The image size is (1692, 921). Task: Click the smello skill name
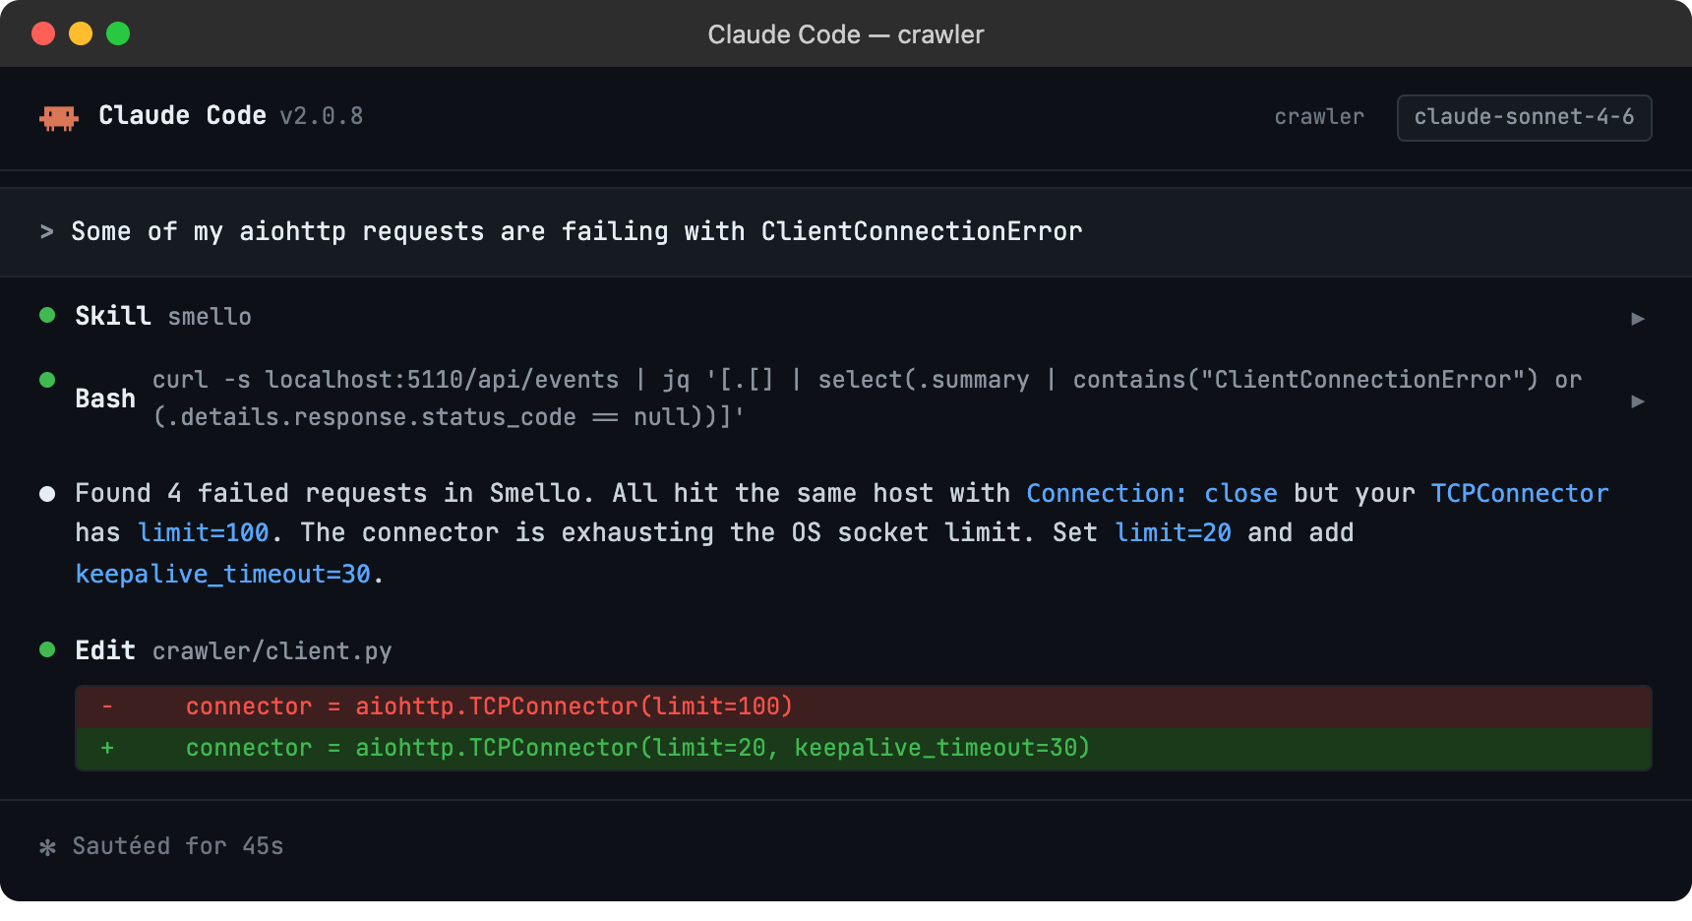pos(210,317)
